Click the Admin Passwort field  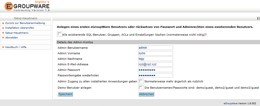pos(156,70)
